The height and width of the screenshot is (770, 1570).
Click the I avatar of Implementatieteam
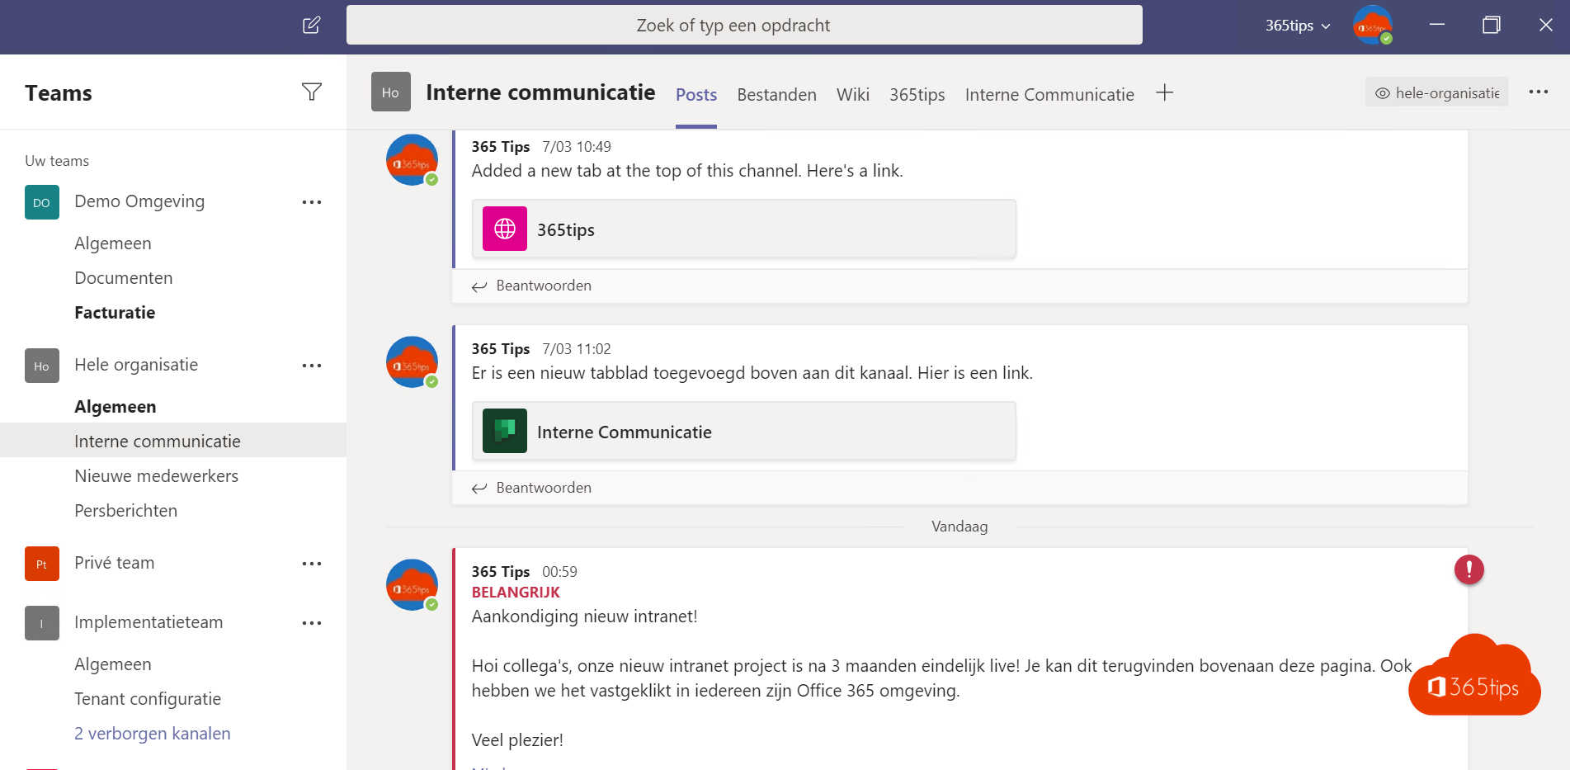[42, 623]
